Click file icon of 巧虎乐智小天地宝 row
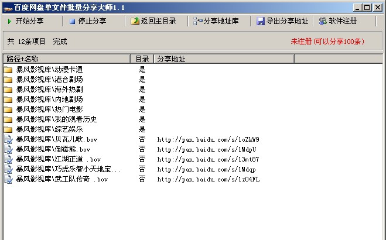The image size is (386, 240). tap(8, 169)
